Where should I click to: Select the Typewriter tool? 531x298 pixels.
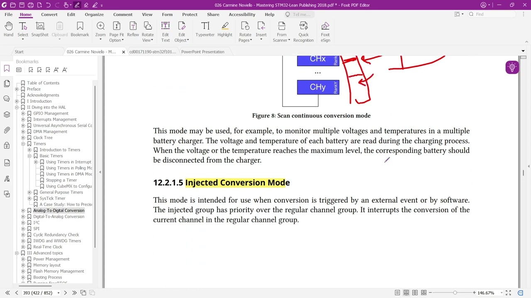tap(205, 30)
